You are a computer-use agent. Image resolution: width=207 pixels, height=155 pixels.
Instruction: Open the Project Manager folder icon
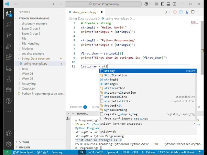click(9, 90)
